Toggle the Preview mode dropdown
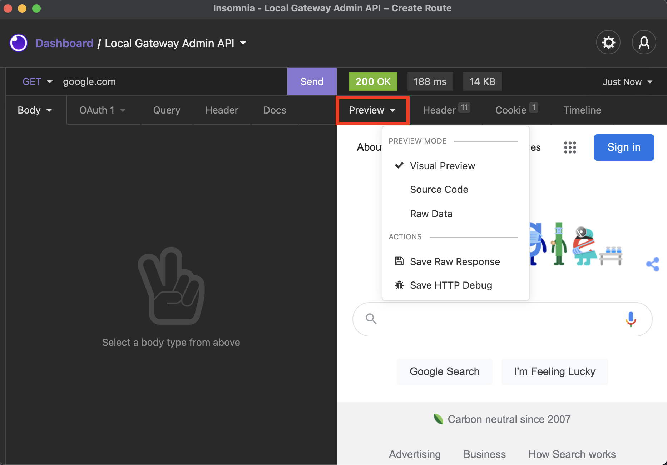The width and height of the screenshot is (667, 465). 372,110
